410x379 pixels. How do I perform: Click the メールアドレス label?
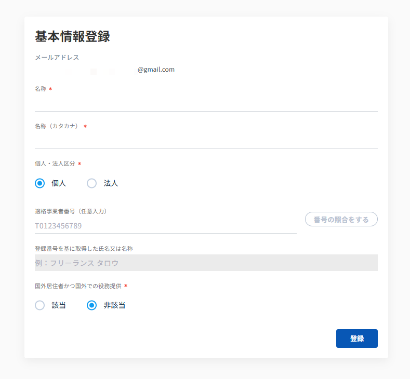tap(57, 58)
